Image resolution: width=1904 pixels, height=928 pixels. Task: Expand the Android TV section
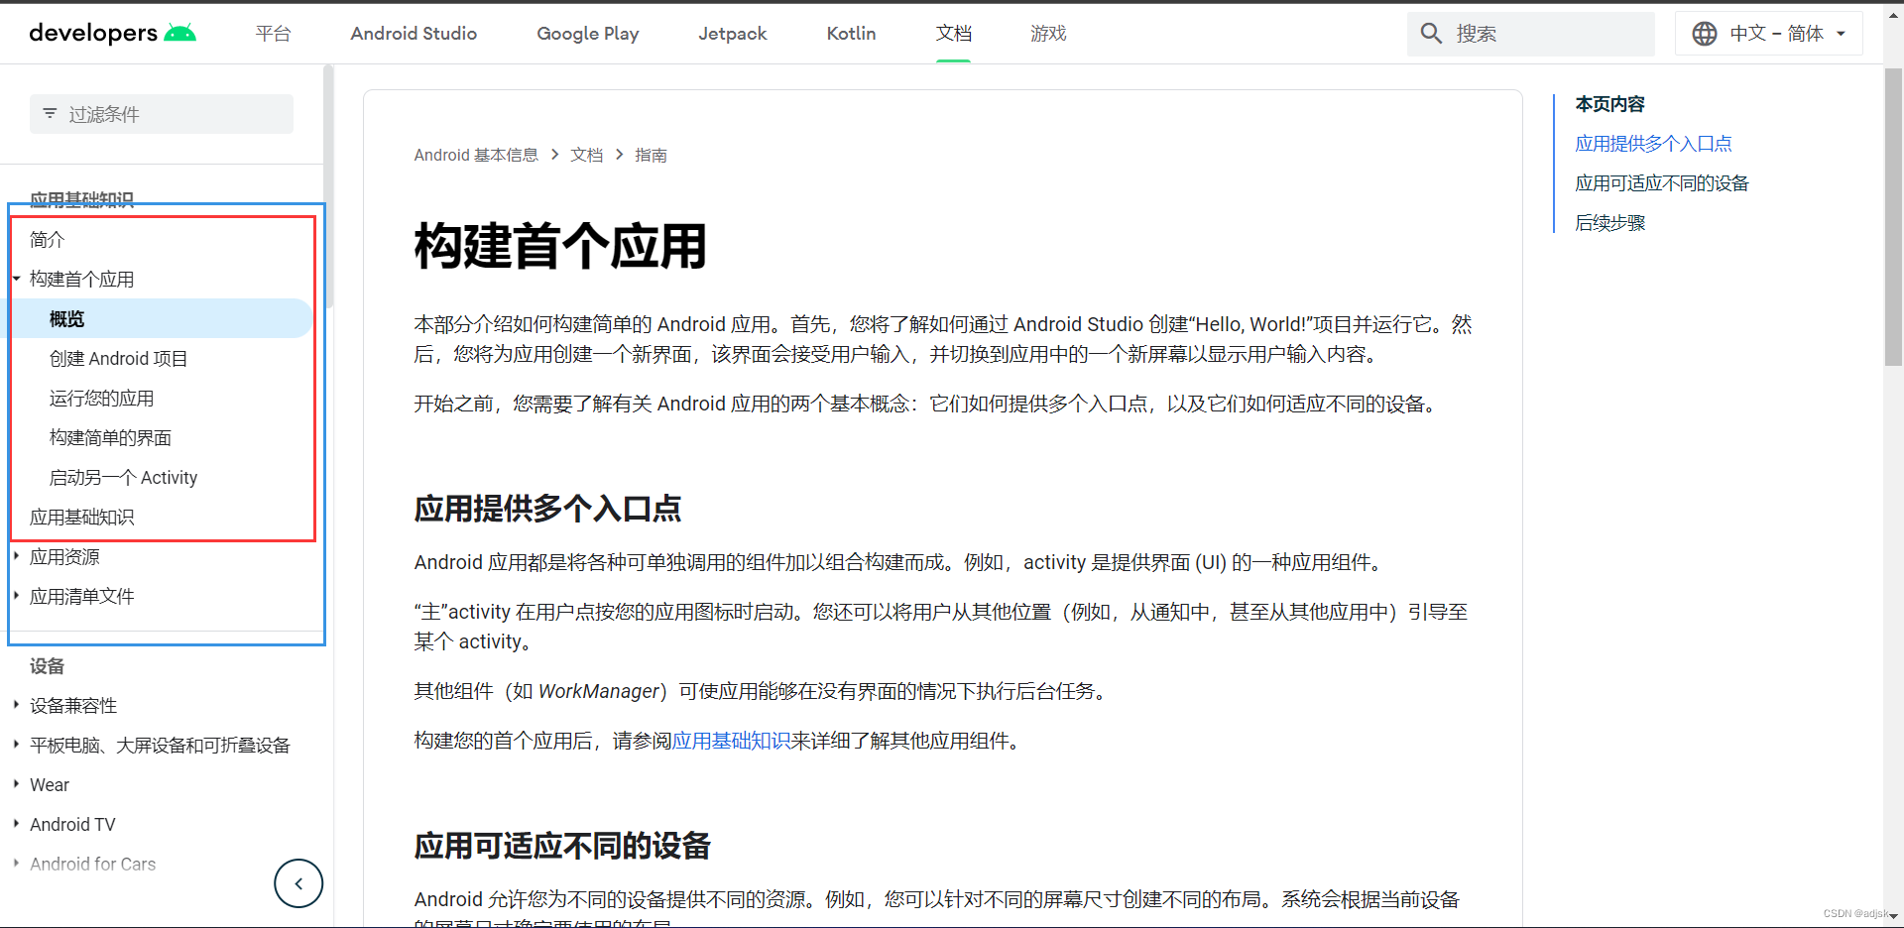click(17, 824)
